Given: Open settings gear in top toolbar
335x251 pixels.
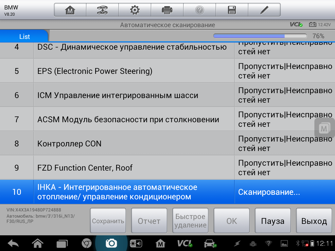Looking at the screenshot, I should point(134,10).
